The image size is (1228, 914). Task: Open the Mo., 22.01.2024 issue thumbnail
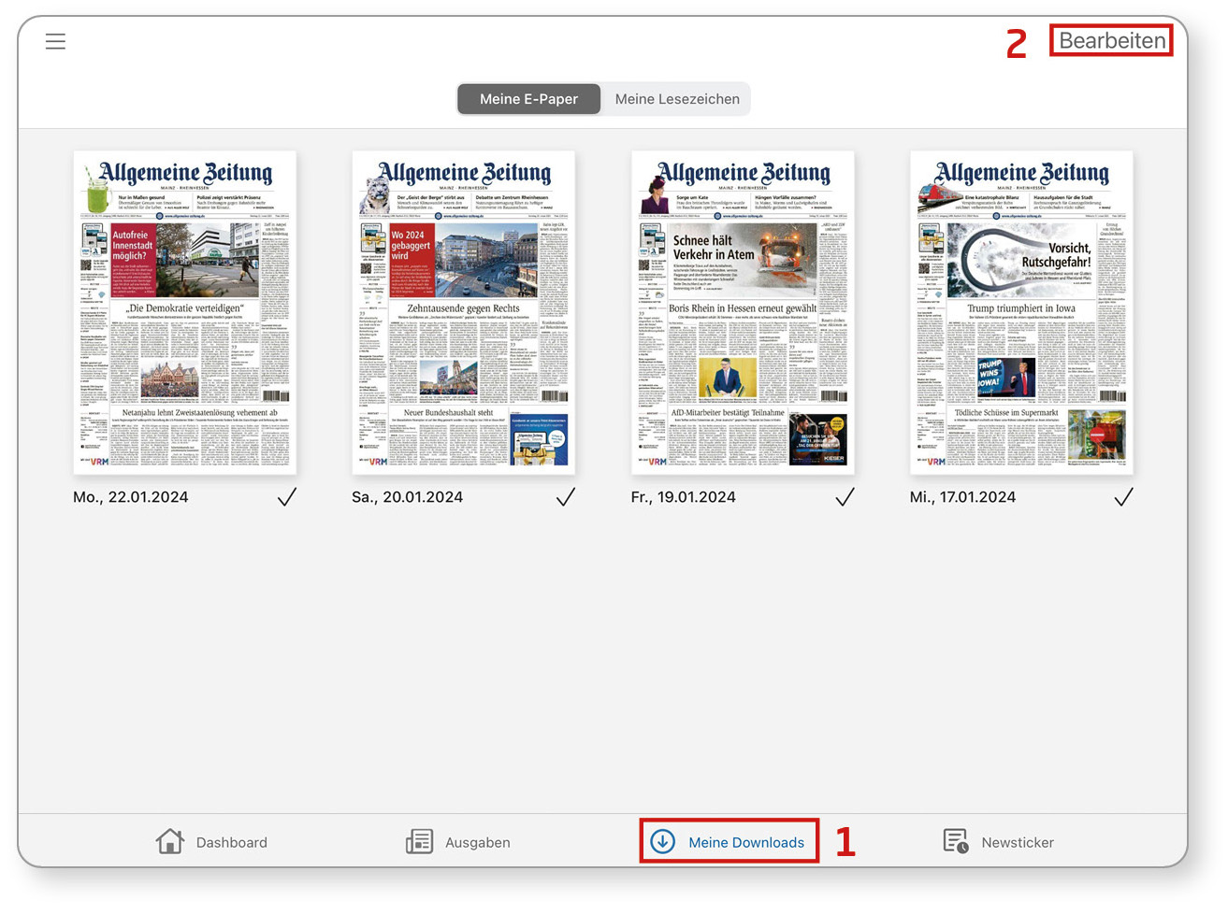coord(185,312)
